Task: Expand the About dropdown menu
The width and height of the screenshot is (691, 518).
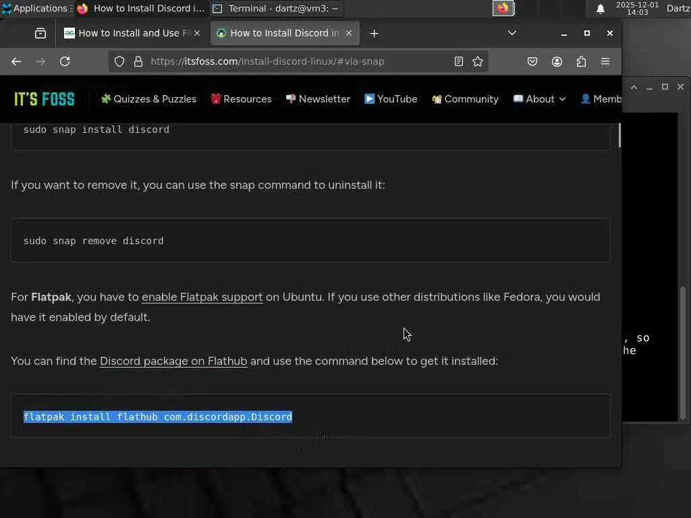Action: coord(539,99)
